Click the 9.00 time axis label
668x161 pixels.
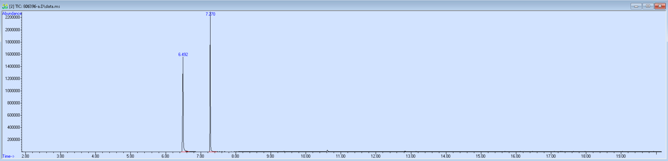tap(270, 156)
